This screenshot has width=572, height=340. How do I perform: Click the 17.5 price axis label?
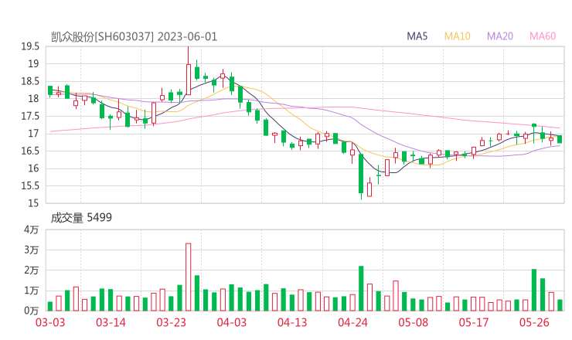30,117
